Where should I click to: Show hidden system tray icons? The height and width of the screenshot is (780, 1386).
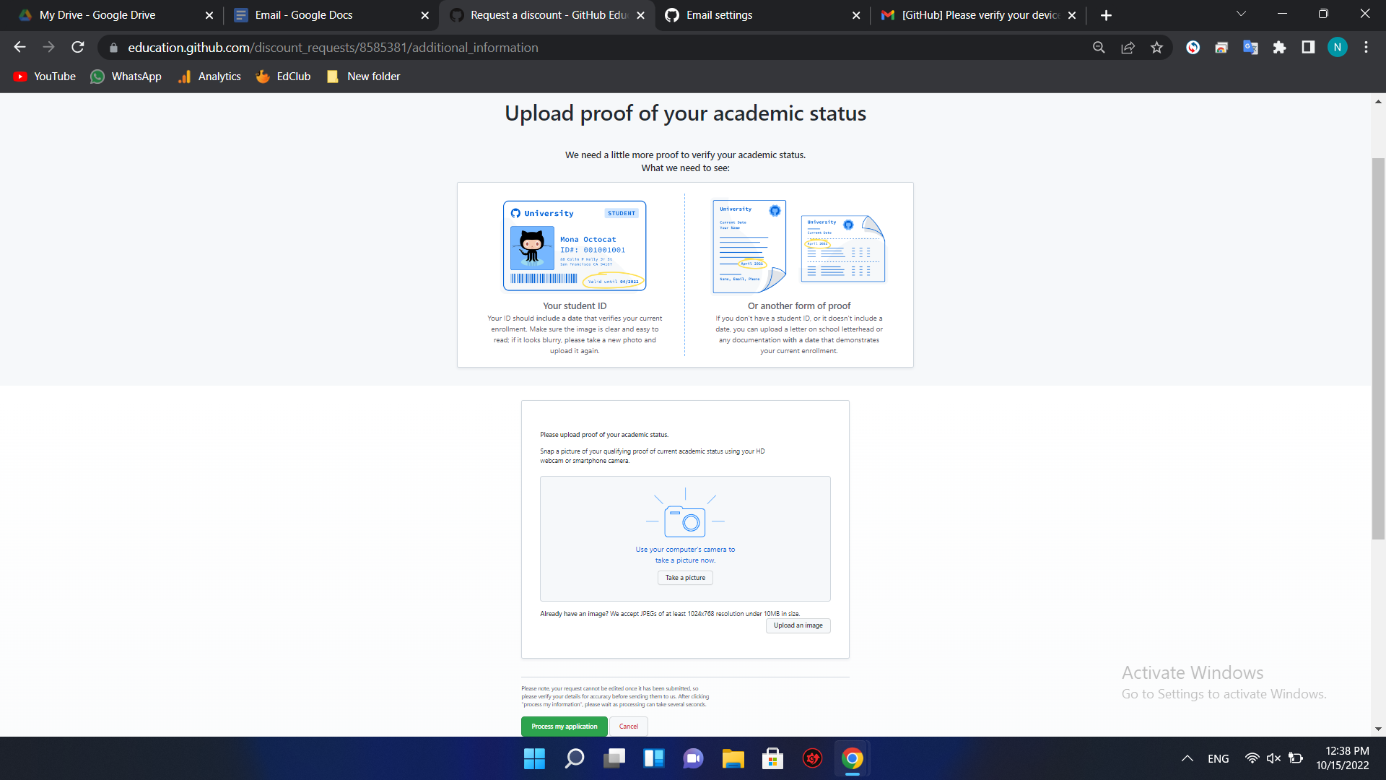tap(1187, 758)
